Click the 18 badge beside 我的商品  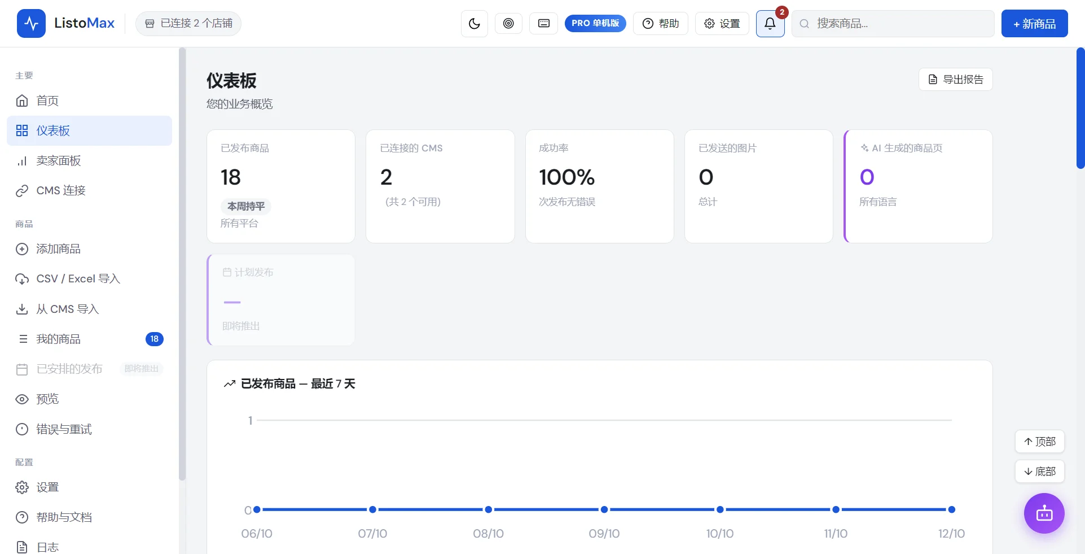point(155,339)
